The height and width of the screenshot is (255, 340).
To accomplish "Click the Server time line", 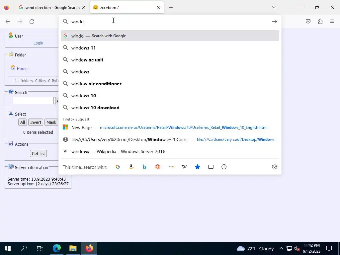I will pos(37,179).
